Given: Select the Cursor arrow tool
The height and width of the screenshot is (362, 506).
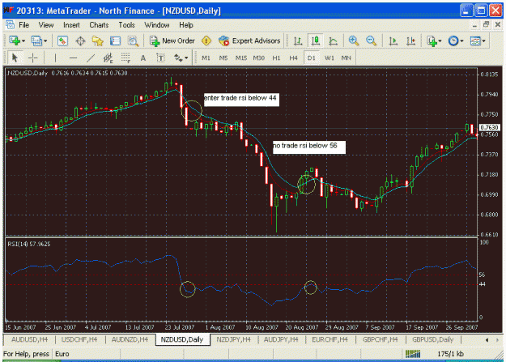Looking at the screenshot, I should coord(15,58).
